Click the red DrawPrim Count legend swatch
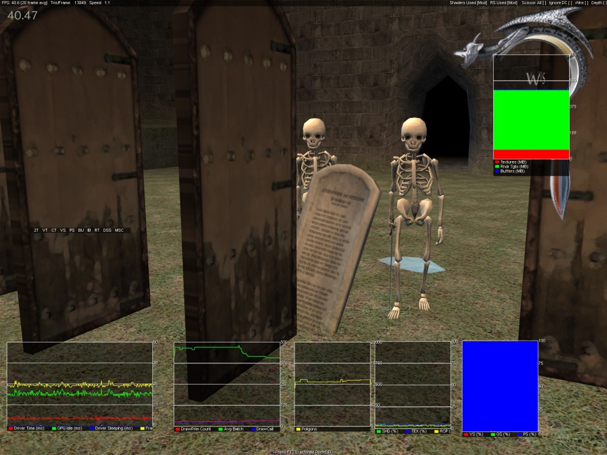 tap(177, 429)
